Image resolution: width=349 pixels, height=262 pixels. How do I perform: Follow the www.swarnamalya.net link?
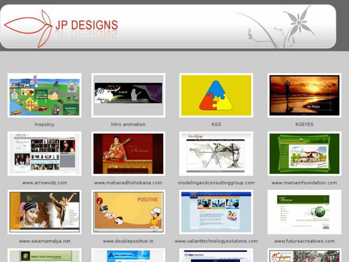pos(45,241)
